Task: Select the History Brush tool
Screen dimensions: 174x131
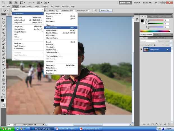Action: (x=3, y=51)
